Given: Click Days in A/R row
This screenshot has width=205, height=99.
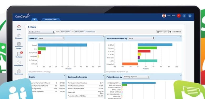Looking at the screenshot, I should [85, 92].
